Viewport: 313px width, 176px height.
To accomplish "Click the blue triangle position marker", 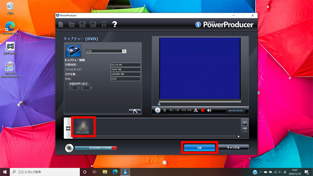I will coord(159,104).
